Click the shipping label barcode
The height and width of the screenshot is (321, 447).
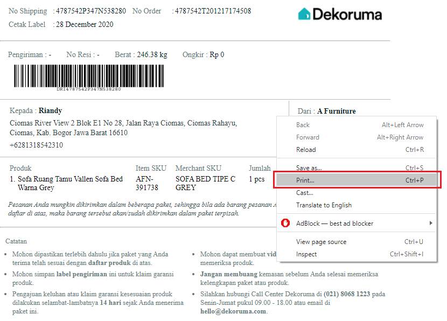89,76
